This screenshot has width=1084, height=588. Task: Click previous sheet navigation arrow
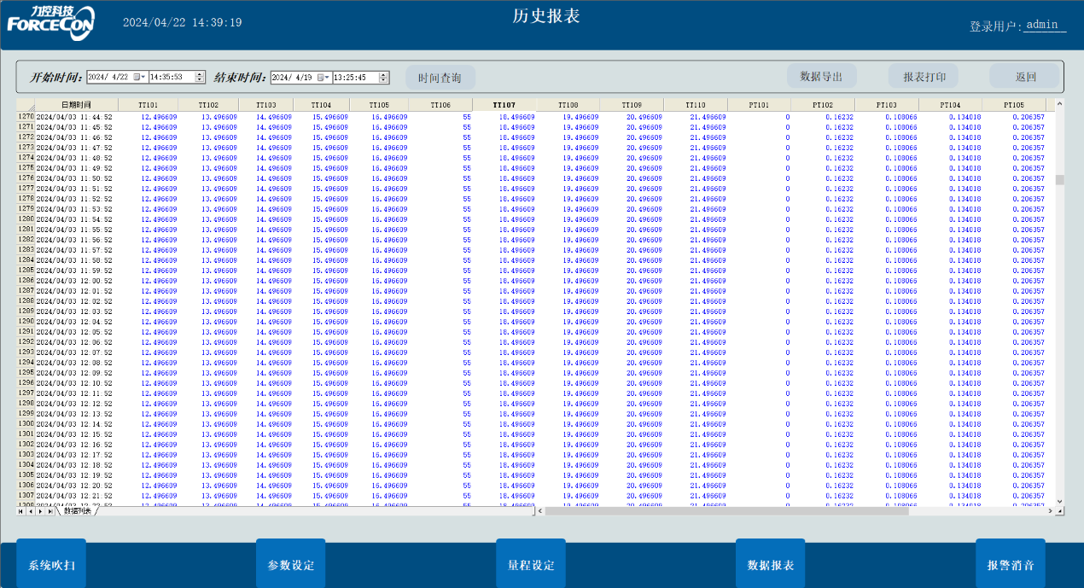(x=30, y=511)
